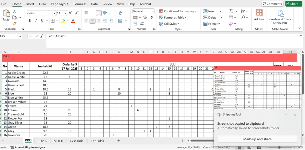Toggle Align Right
Screen dimensions: 305x150
click(x=99, y=21)
